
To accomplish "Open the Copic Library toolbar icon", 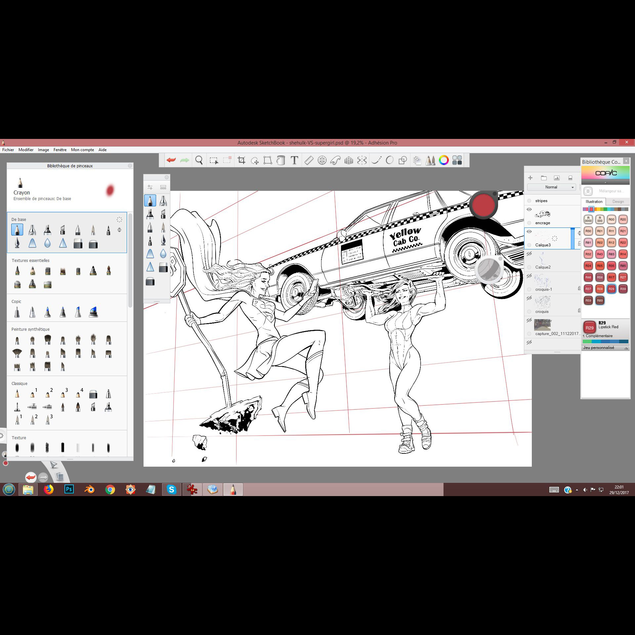I will [457, 160].
